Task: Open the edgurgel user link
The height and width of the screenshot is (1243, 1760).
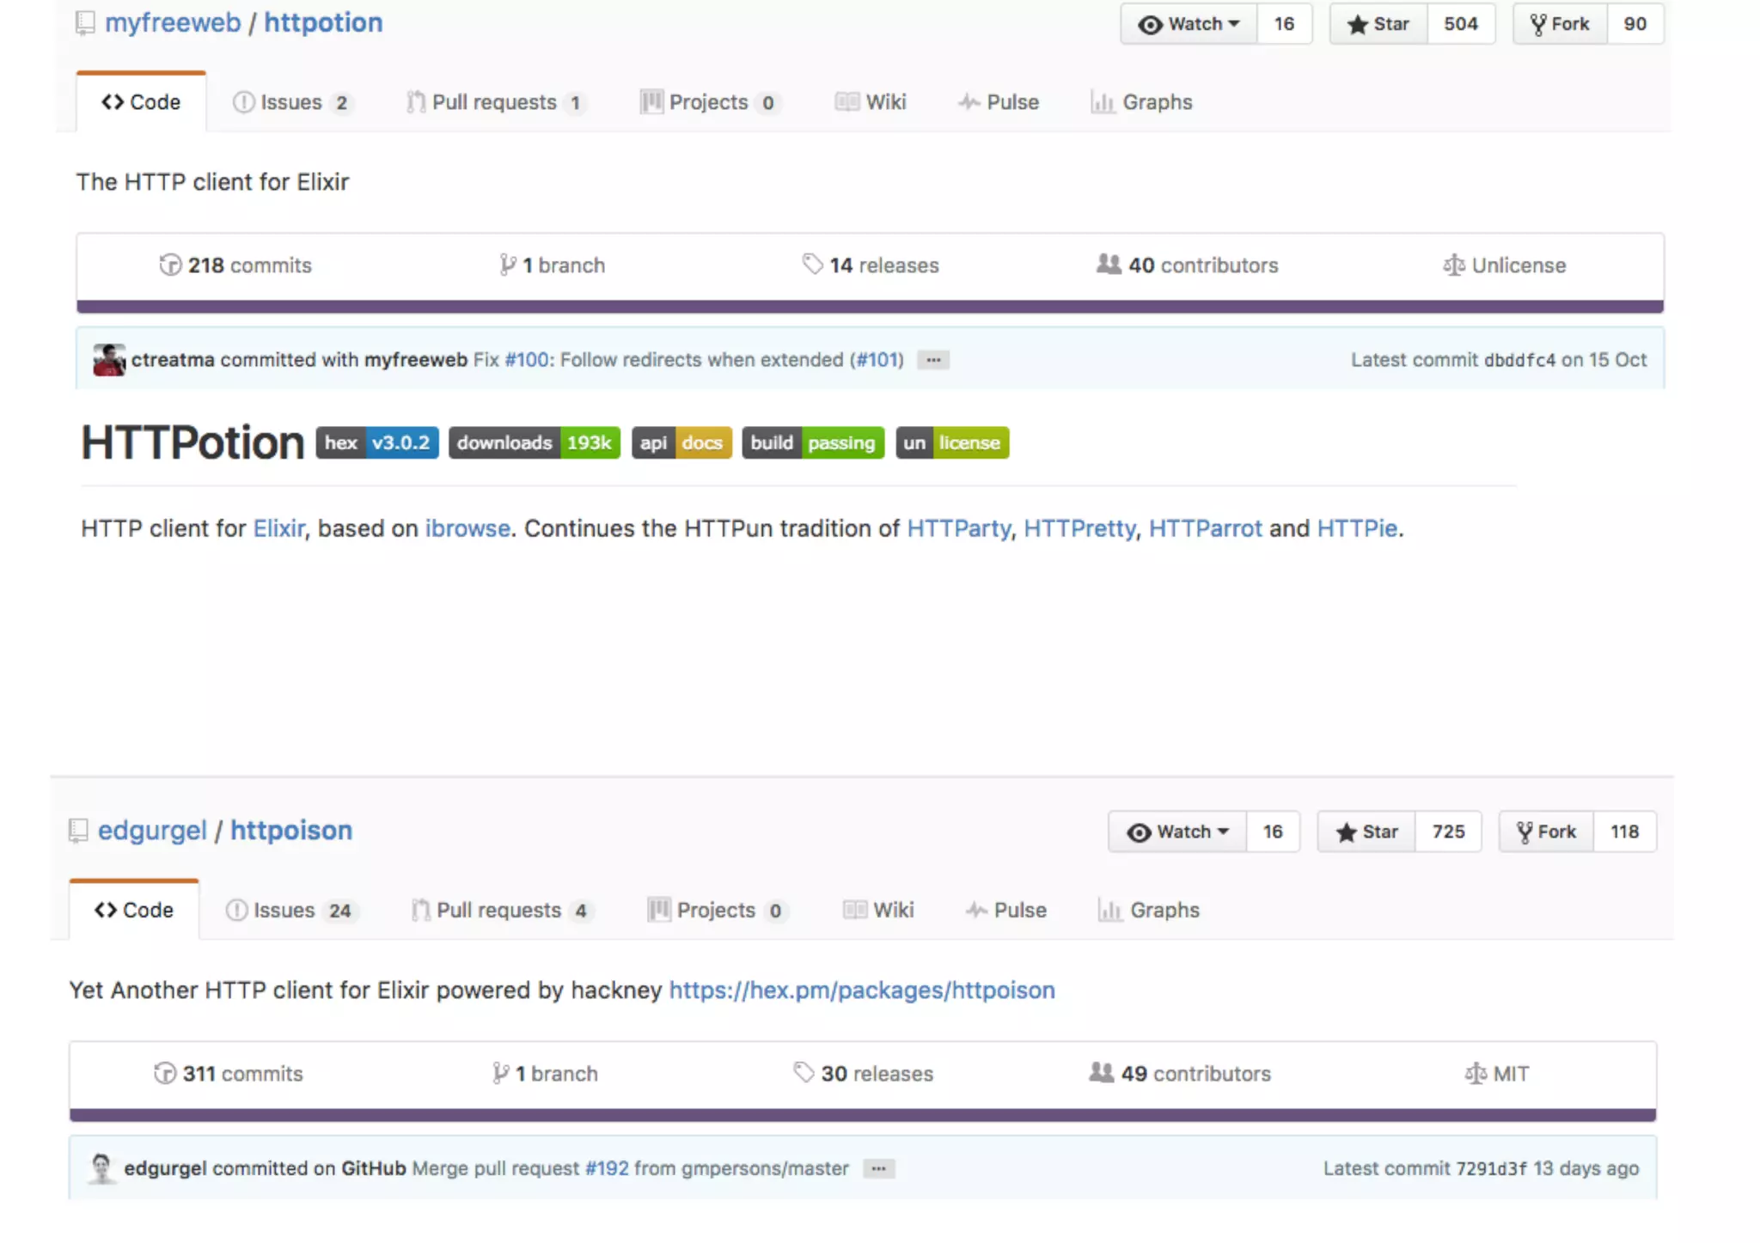Action: click(x=152, y=830)
